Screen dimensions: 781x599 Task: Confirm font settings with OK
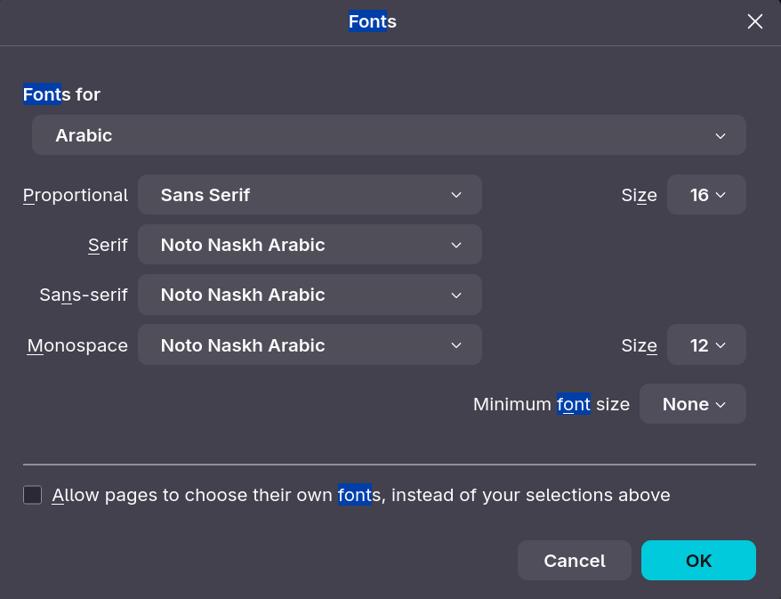click(698, 561)
